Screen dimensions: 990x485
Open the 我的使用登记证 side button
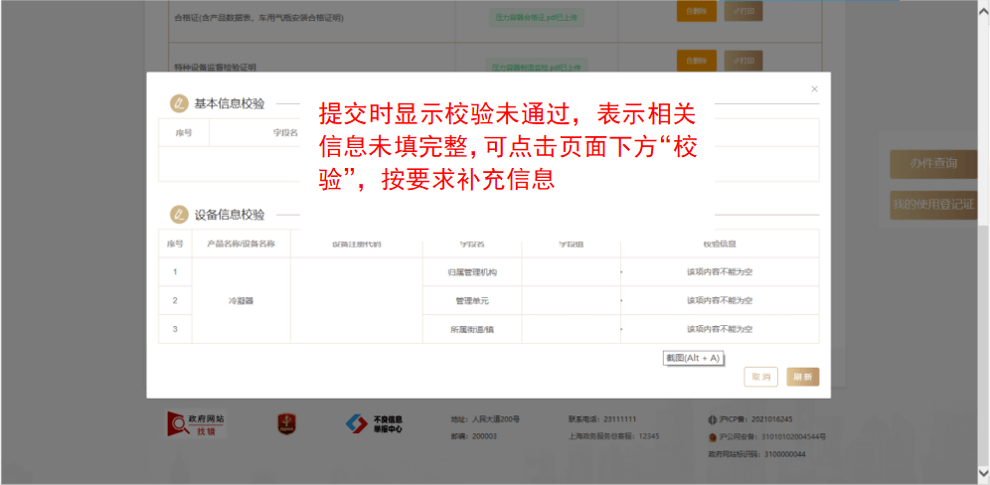[x=933, y=205]
